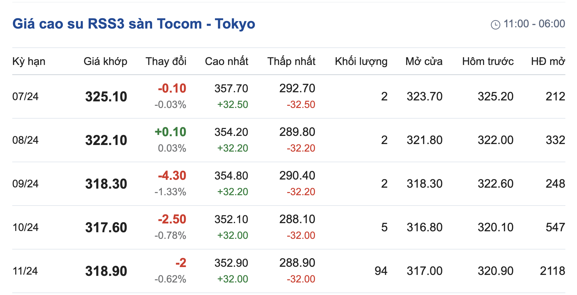The width and height of the screenshot is (577, 295).
Task: Click the Giá khớp column header
Action: [105, 61]
